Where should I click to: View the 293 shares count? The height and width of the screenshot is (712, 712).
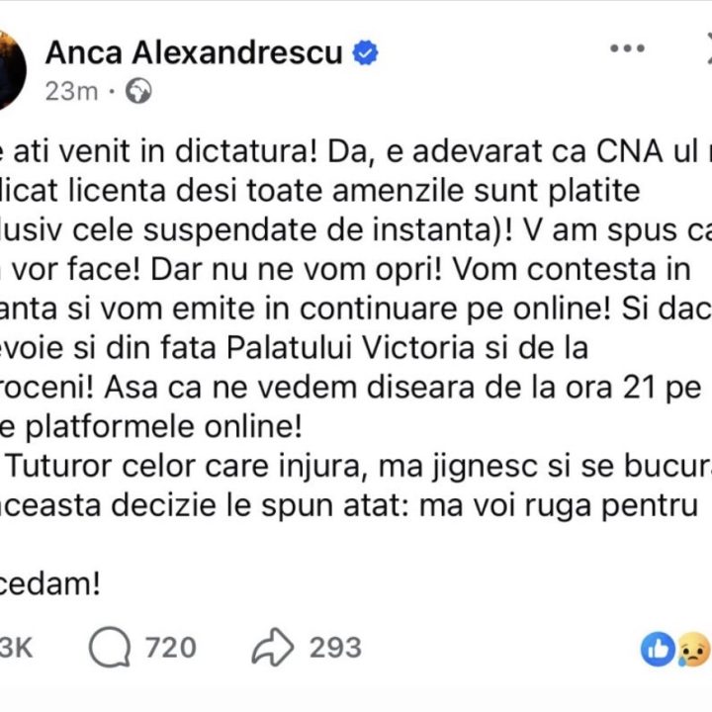coord(335,648)
